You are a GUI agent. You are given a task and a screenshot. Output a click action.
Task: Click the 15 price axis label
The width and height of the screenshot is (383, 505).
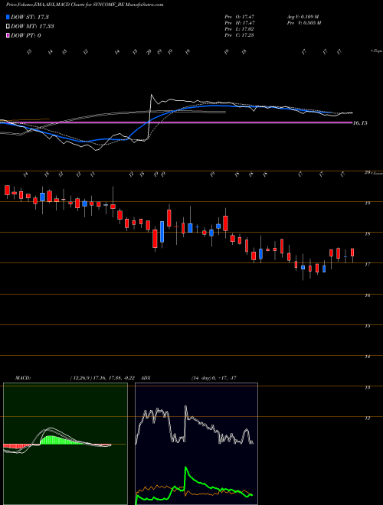pyautogui.click(x=367, y=326)
